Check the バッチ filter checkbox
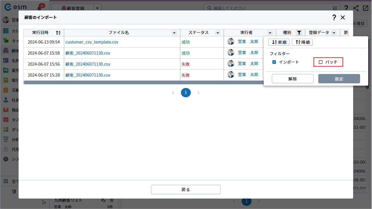 [321, 62]
